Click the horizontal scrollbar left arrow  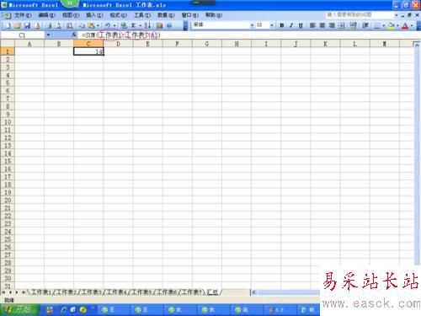[x=253, y=292]
